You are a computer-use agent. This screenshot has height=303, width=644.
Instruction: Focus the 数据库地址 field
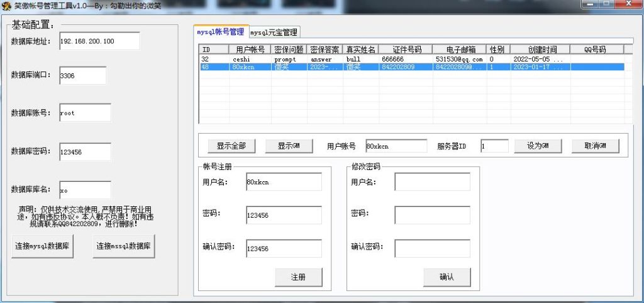(x=99, y=41)
